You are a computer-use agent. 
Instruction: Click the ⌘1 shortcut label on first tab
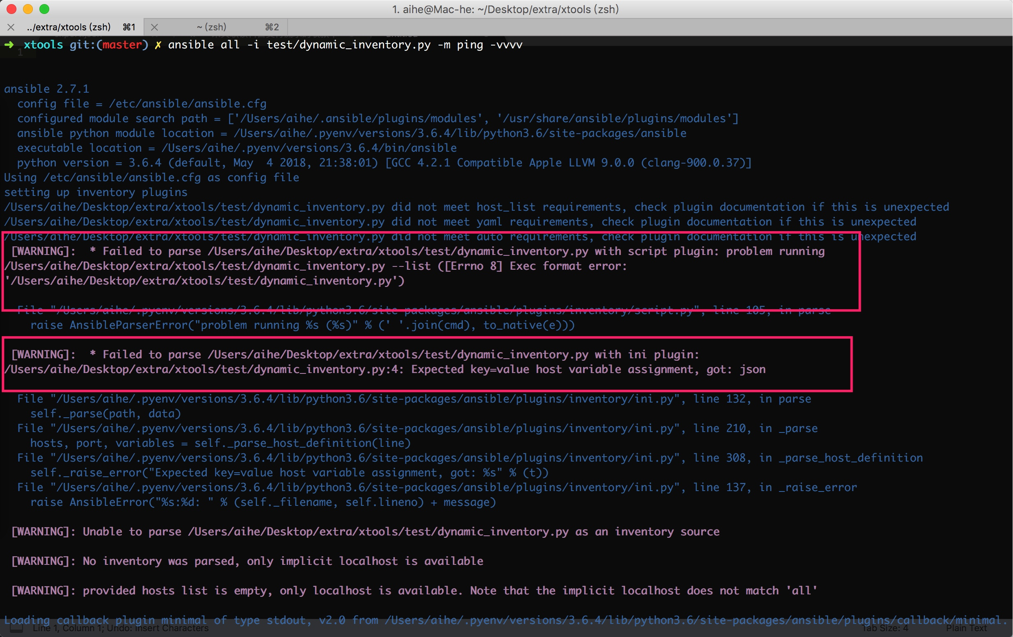129,27
